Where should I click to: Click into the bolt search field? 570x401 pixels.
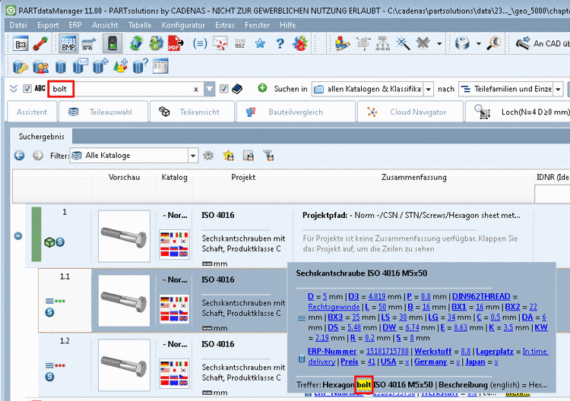tap(125, 89)
